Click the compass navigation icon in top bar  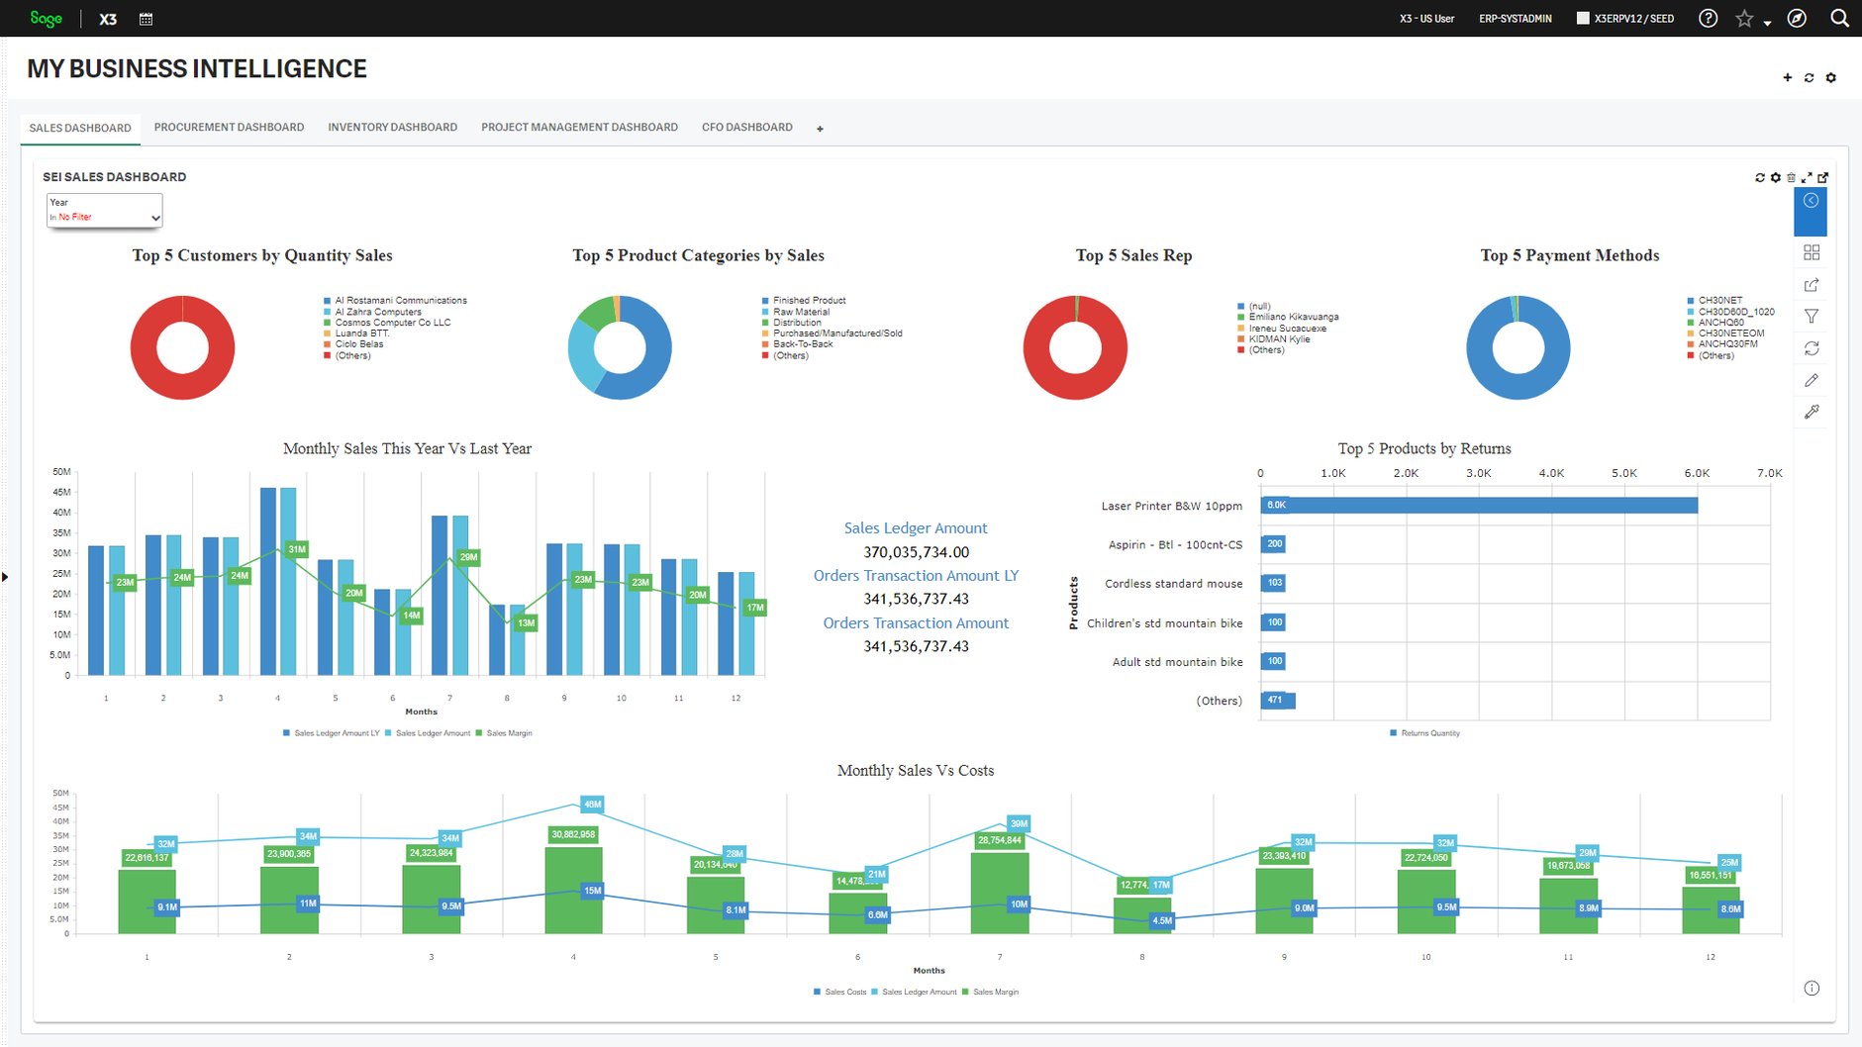pyautogui.click(x=1797, y=18)
